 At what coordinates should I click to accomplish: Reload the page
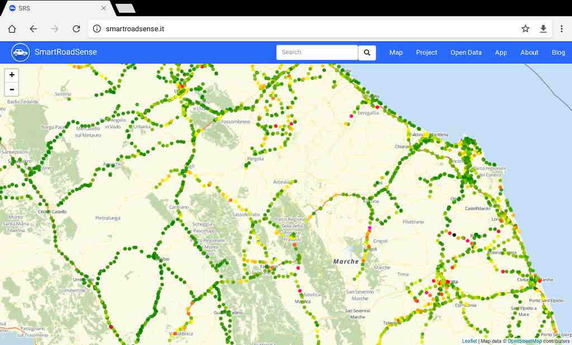76,29
